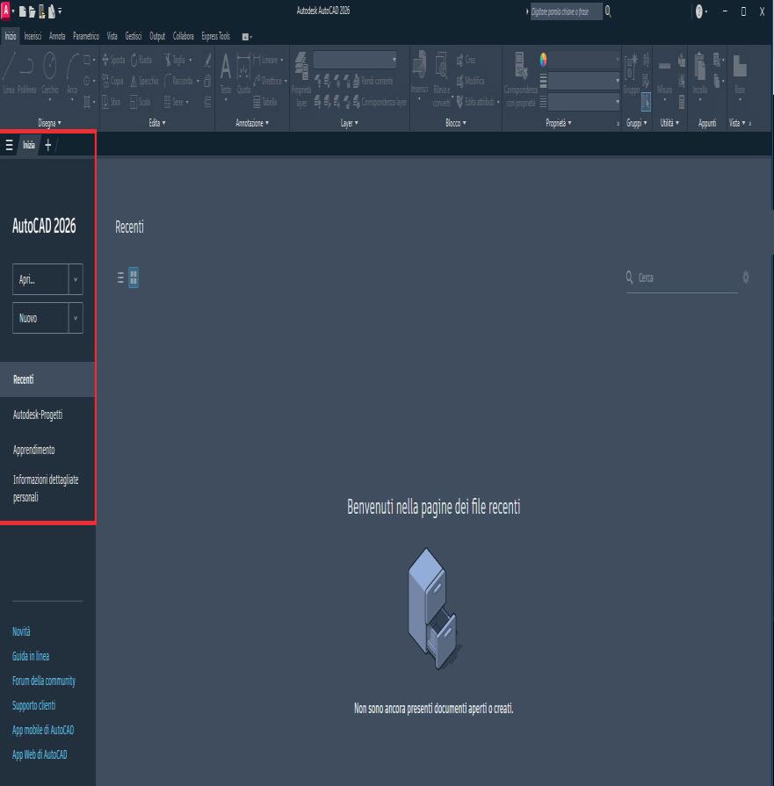The image size is (774, 786).
Task: Expand the Apri dropdown arrow
Action: [76, 279]
